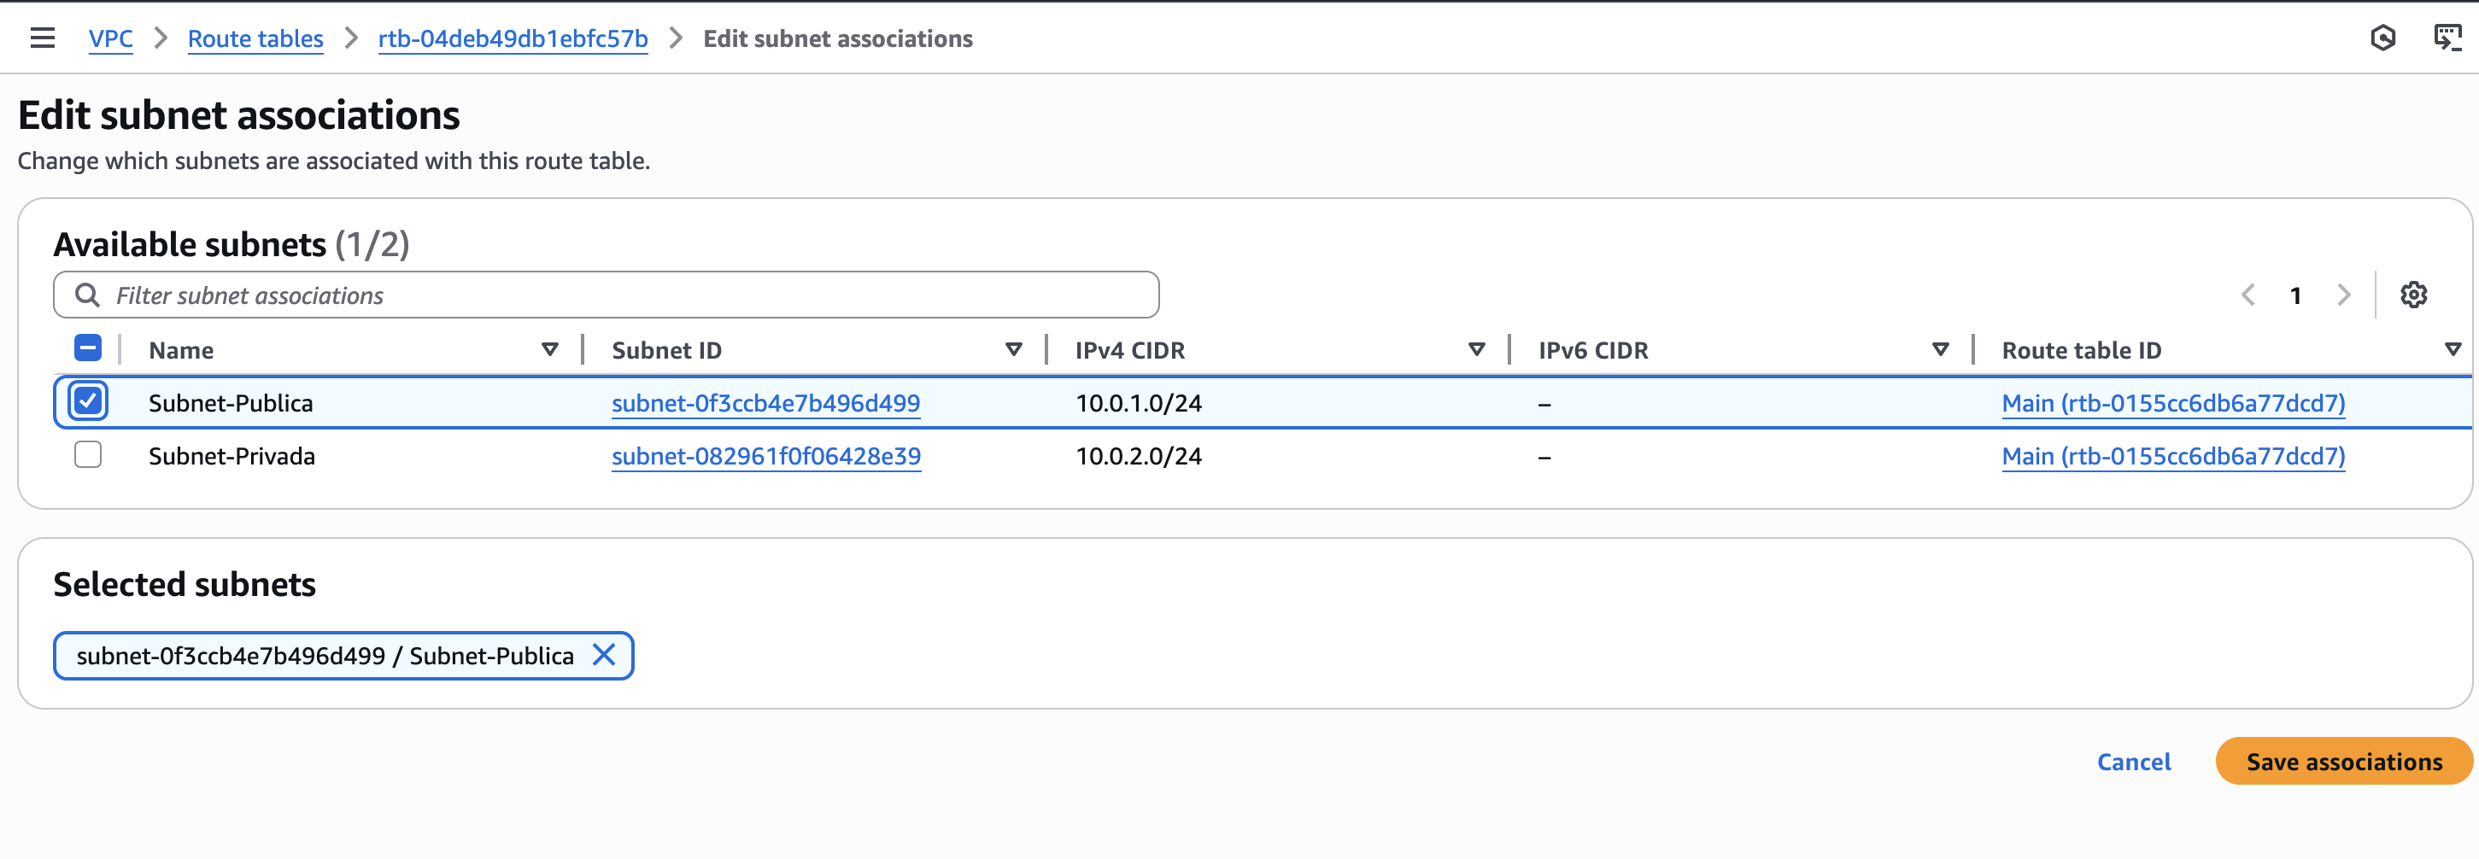Navigate to VPC breadcrumb
This screenshot has width=2479, height=859.
pyautogui.click(x=111, y=38)
